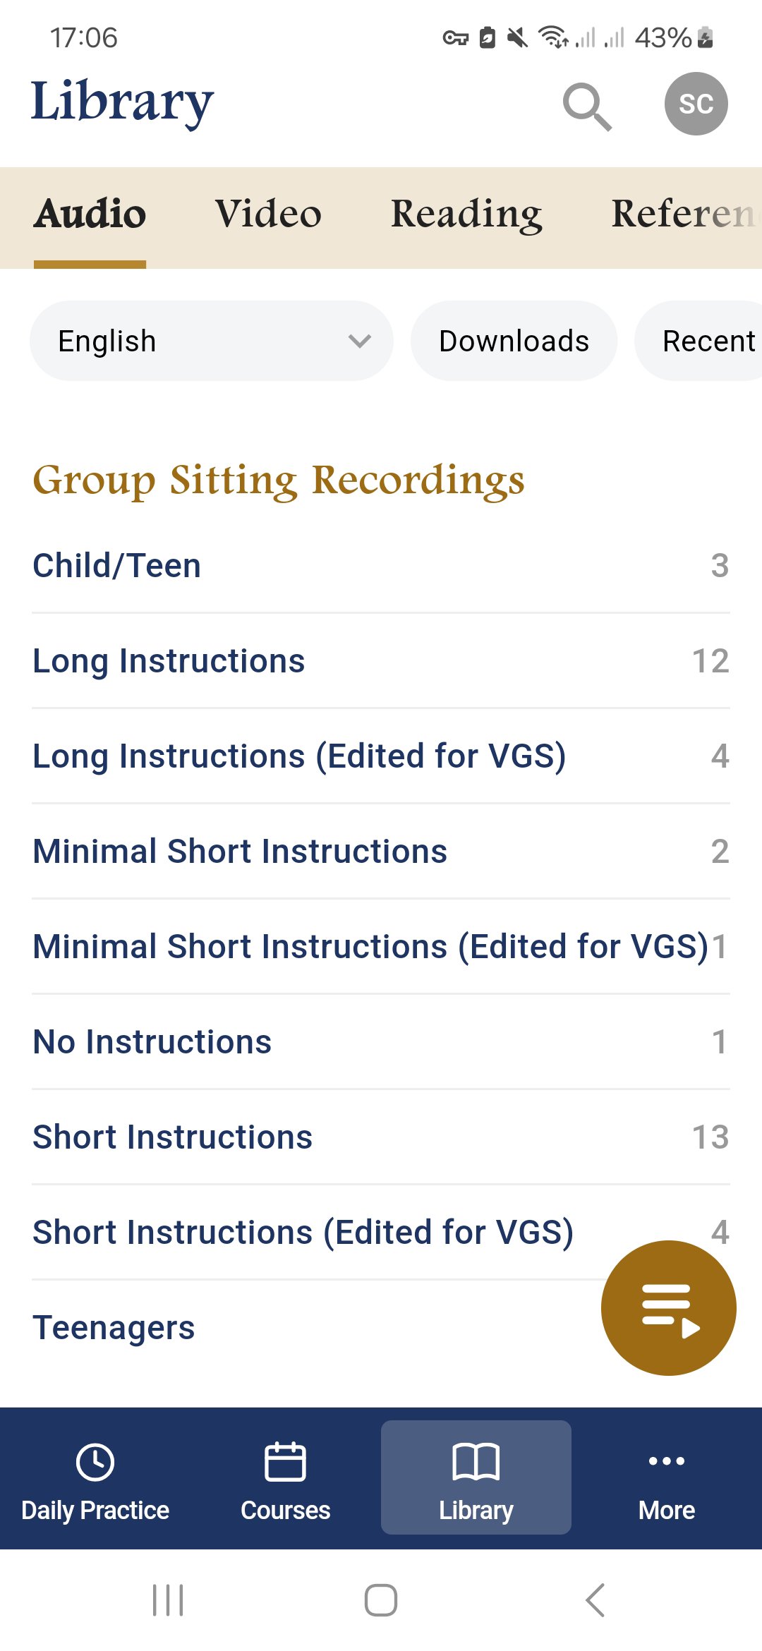The image size is (762, 1651).
Task: Open the Short Instructions list
Action: point(381,1137)
